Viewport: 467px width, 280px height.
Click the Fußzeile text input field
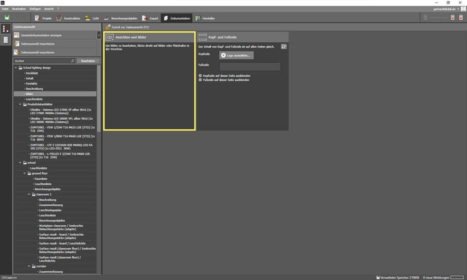tap(250, 67)
